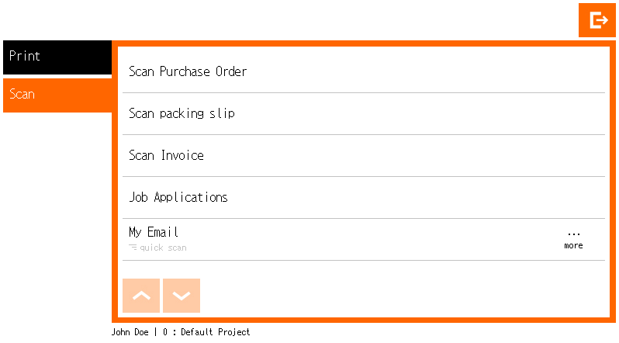Open the Scan Invoice workflow
The height and width of the screenshot is (343, 619).
pyautogui.click(x=166, y=155)
